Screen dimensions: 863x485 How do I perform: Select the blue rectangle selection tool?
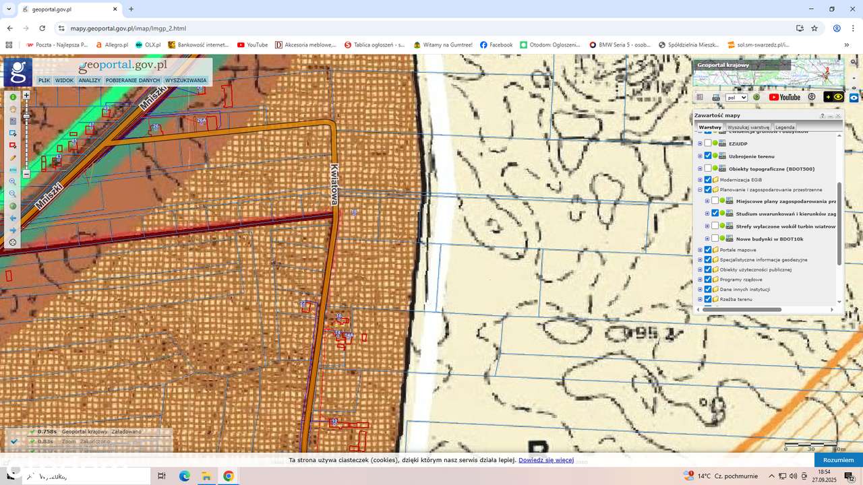(13, 133)
